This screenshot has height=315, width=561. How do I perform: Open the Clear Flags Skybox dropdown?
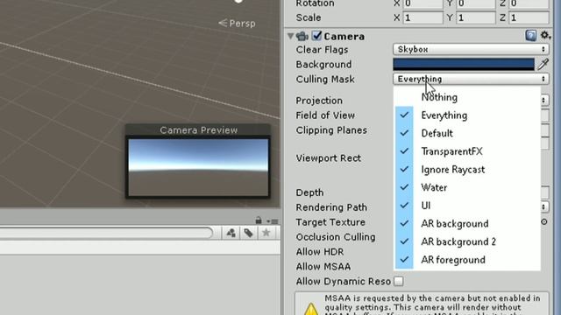(x=471, y=49)
